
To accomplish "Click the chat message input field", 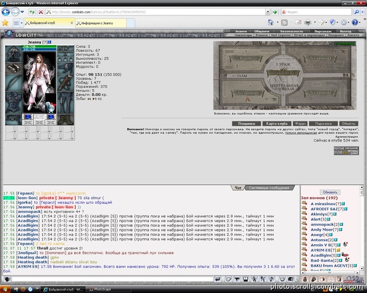I will (x=113, y=279).
